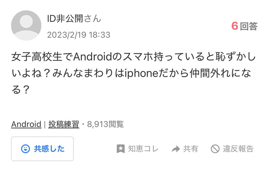Click the ID非公開さん username
The width and height of the screenshot is (269, 169).
[x=74, y=18]
